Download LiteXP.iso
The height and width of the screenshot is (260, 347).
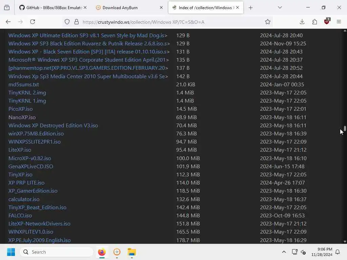tap(20, 150)
